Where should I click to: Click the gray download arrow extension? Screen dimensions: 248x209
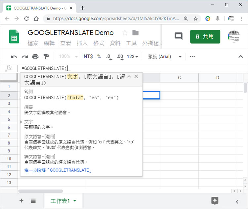pos(218,19)
